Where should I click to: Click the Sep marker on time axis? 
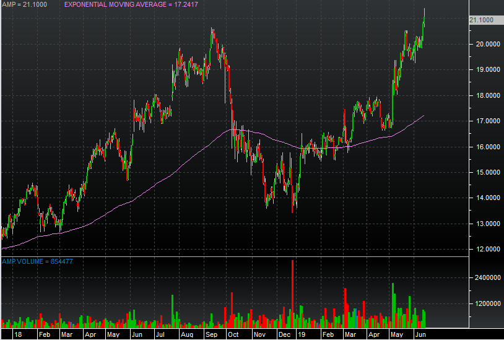point(211,334)
